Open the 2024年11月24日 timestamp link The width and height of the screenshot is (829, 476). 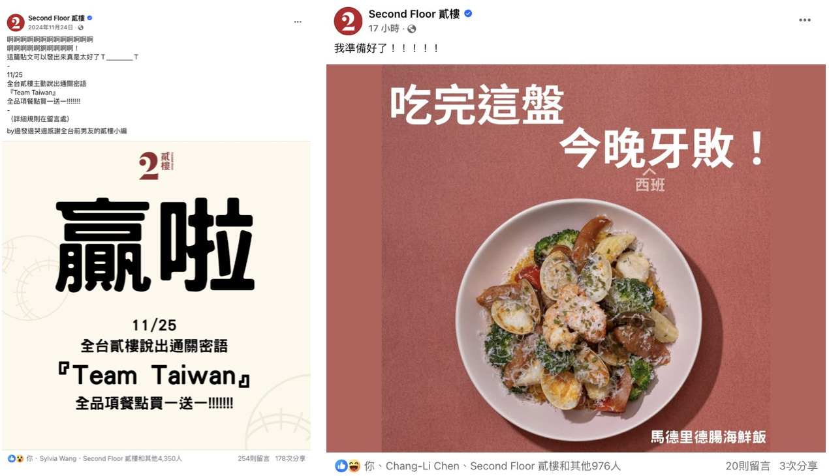click(50, 27)
